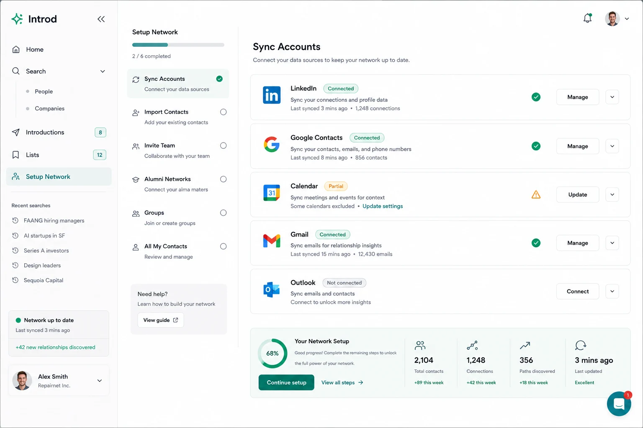Click the add-person Import Contacts icon
Screen dimensions: 643x428
(136, 113)
